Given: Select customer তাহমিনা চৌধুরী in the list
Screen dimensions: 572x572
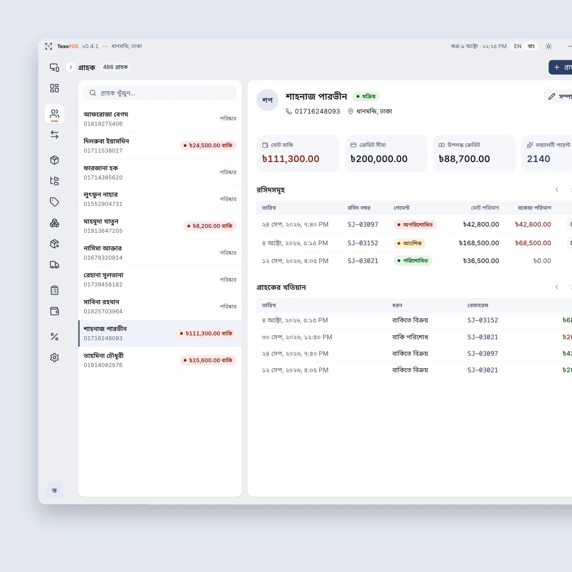Looking at the screenshot, I should click(160, 361).
